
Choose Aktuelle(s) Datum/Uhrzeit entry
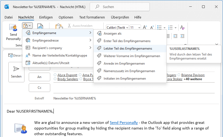58,63
